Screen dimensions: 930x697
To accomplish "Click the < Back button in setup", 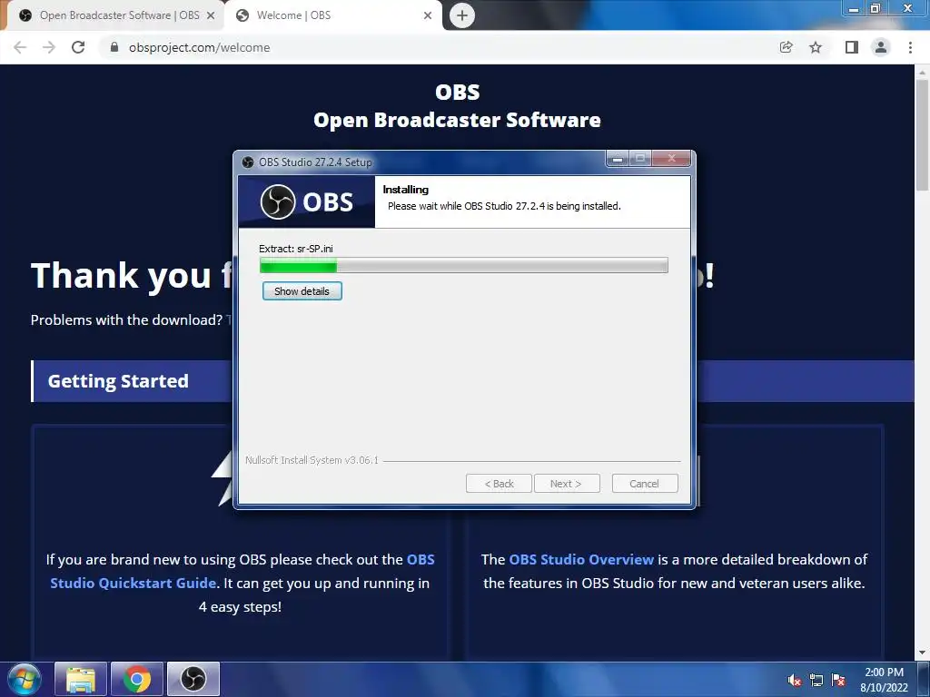I will [499, 484].
